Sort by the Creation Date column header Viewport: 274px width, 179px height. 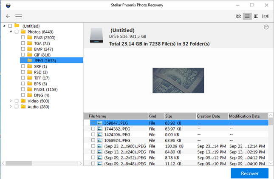coord(212,116)
